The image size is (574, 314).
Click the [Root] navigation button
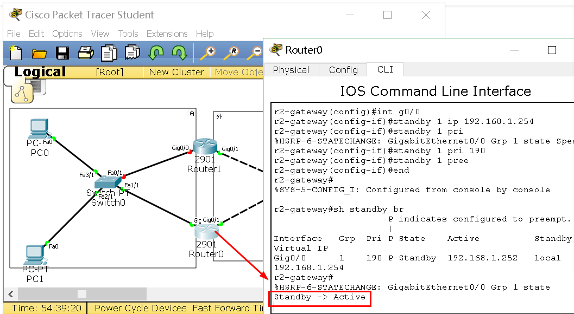[109, 72]
